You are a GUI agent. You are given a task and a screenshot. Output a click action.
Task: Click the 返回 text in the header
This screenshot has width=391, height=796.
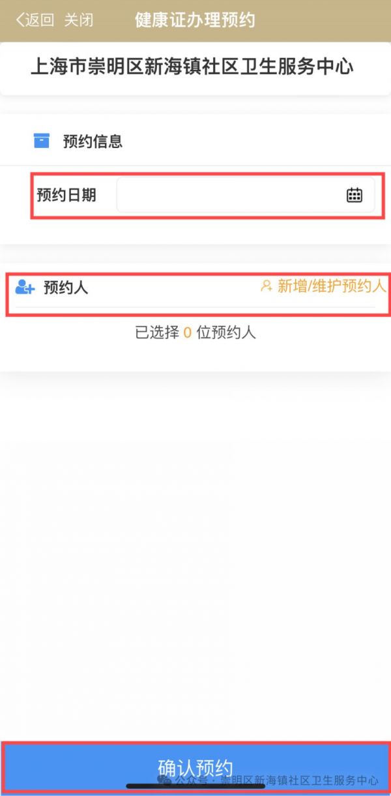point(40,20)
